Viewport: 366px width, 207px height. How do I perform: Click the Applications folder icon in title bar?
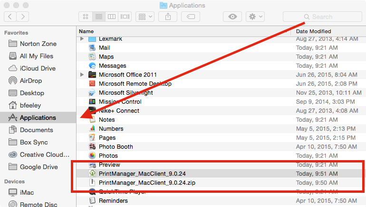click(x=164, y=5)
